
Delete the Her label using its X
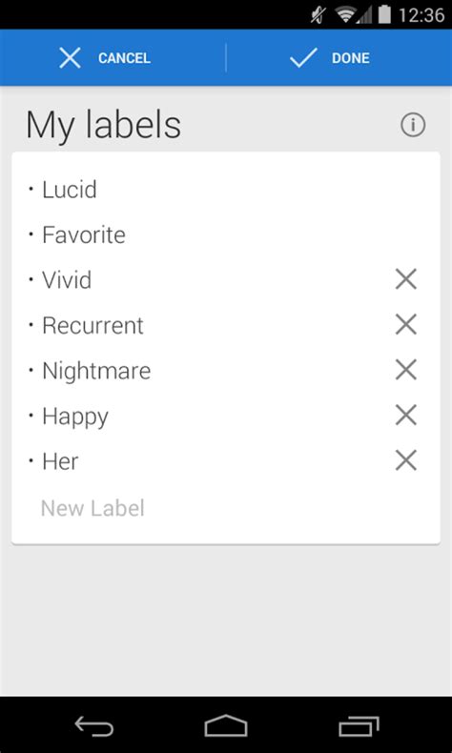(406, 460)
